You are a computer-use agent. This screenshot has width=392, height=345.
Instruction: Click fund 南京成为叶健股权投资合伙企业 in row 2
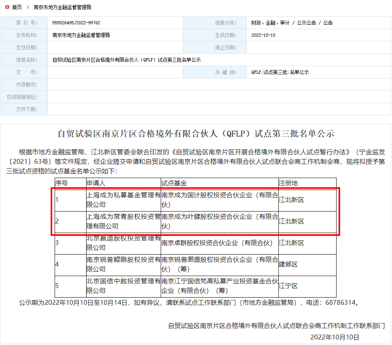pyautogui.click(x=219, y=221)
